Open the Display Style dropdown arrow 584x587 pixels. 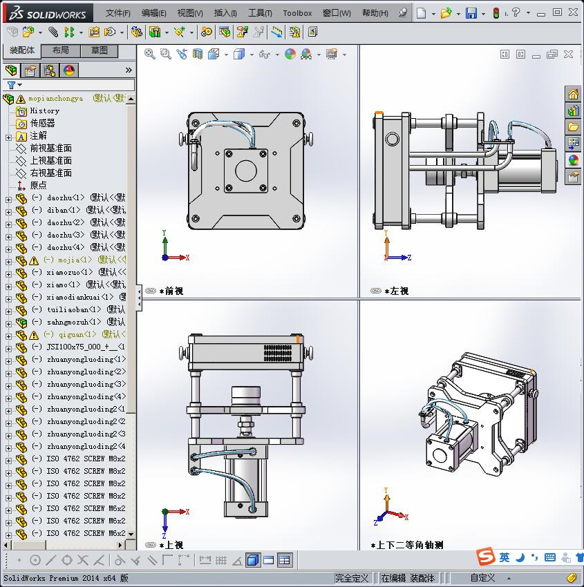click(x=252, y=55)
